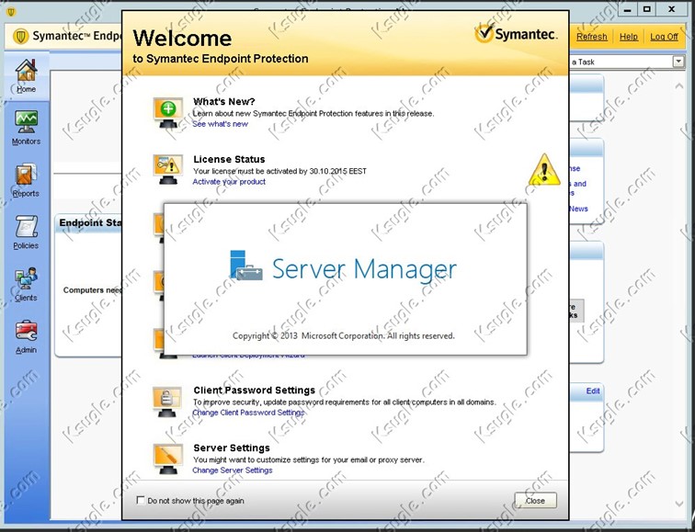
Task: Open Change Server Settings link
Action: click(233, 470)
